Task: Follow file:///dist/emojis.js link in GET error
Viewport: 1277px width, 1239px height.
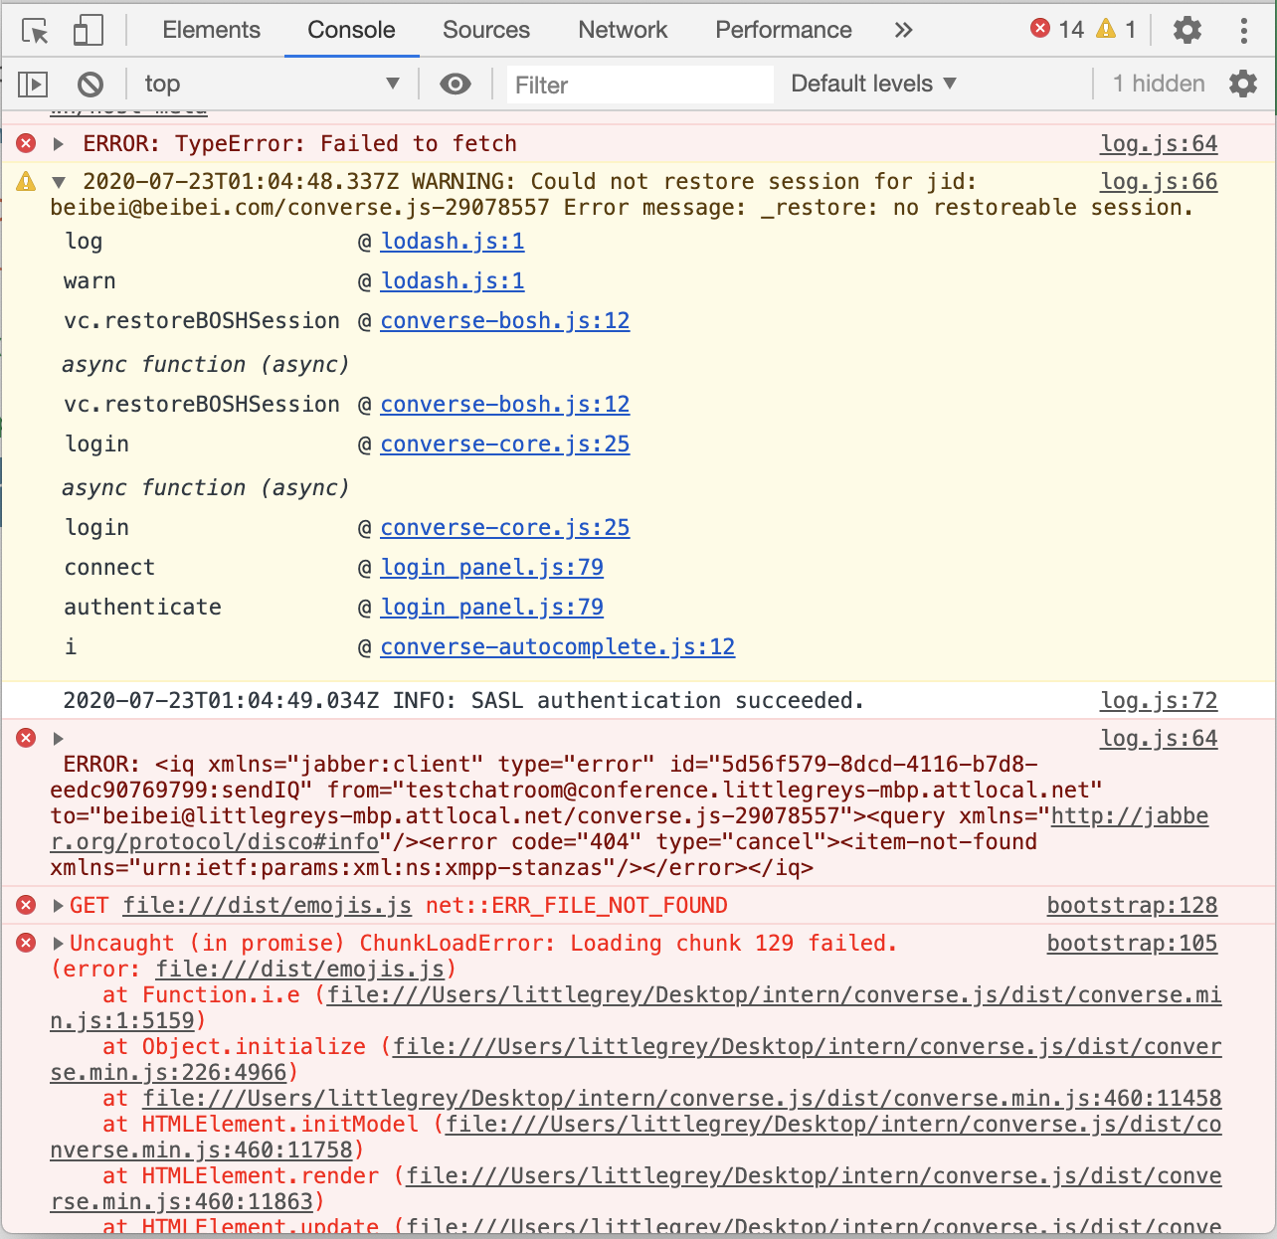Action: click(268, 906)
